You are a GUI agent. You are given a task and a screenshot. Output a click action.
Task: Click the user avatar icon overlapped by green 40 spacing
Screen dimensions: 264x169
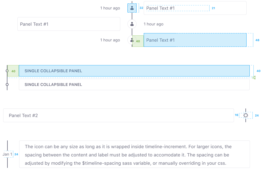(x=132, y=40)
